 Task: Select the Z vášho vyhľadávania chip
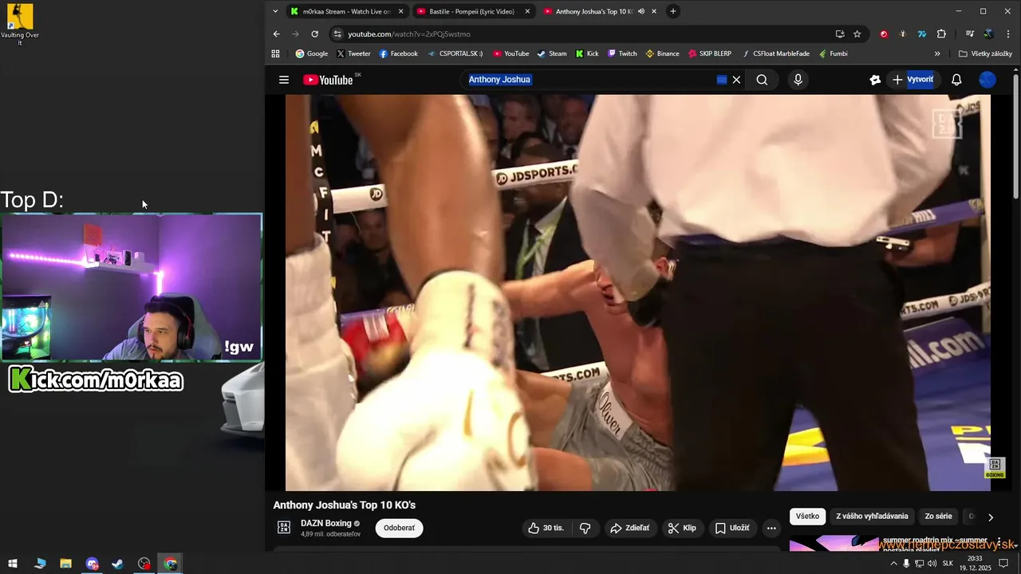click(x=872, y=516)
